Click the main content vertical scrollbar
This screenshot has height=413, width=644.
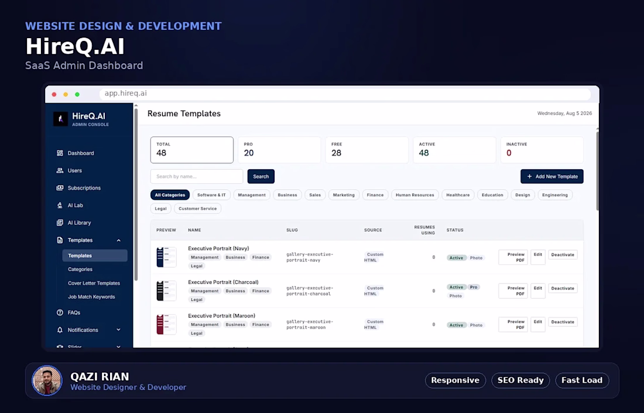[x=597, y=170]
